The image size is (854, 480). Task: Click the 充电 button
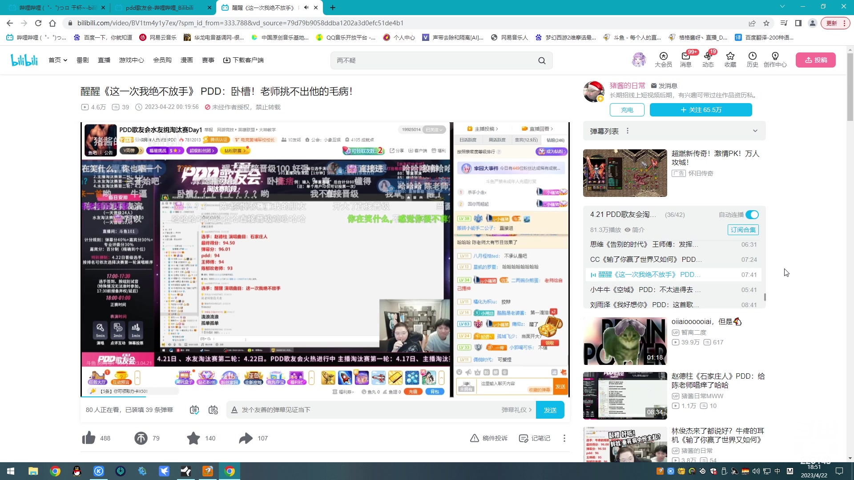tap(627, 110)
